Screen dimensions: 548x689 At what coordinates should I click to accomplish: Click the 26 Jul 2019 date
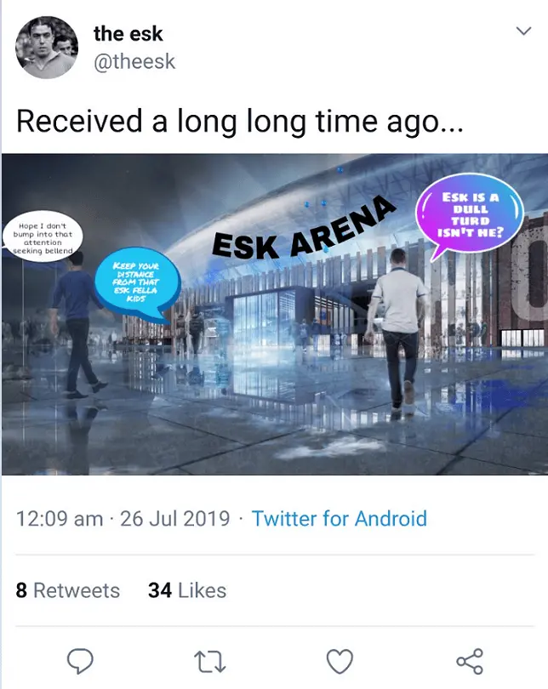(174, 518)
